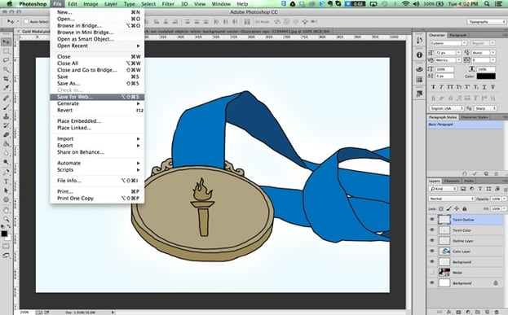The width and height of the screenshot is (508, 315).
Task: Show the hidden Medal layer
Action: [x=432, y=273]
